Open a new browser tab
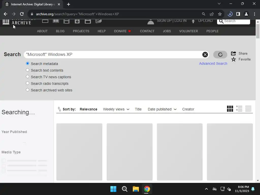 tap(69, 4)
